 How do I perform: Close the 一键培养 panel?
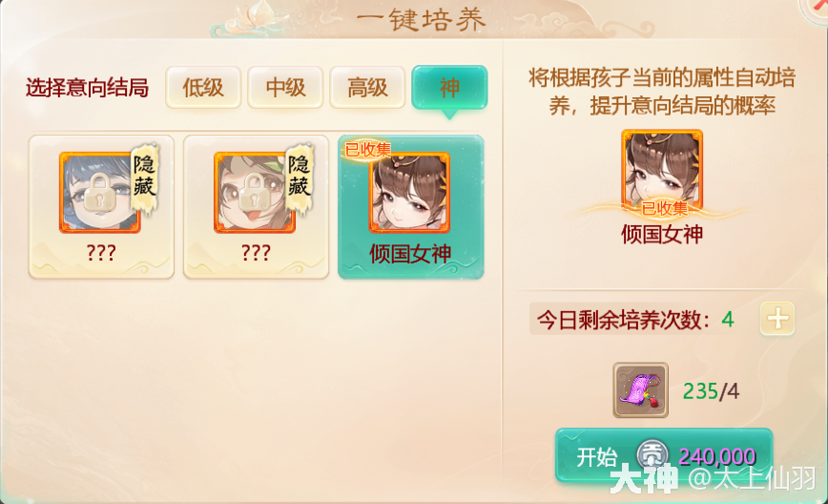(815, 8)
